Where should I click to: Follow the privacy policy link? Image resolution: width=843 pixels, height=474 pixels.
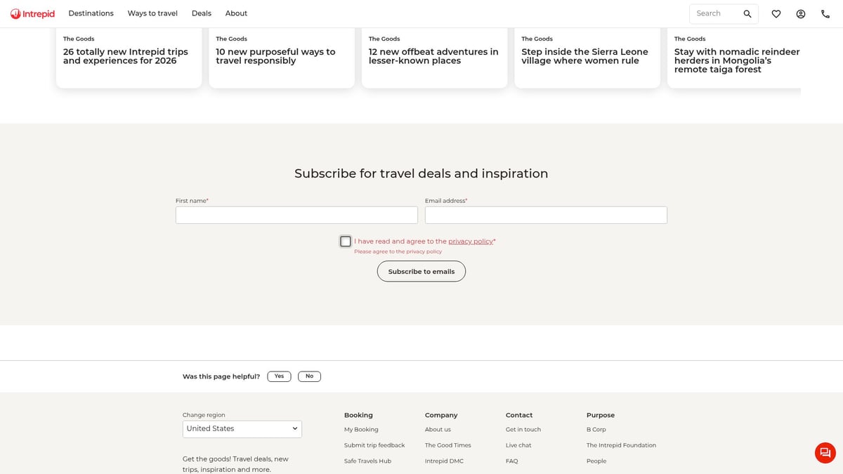click(x=470, y=242)
